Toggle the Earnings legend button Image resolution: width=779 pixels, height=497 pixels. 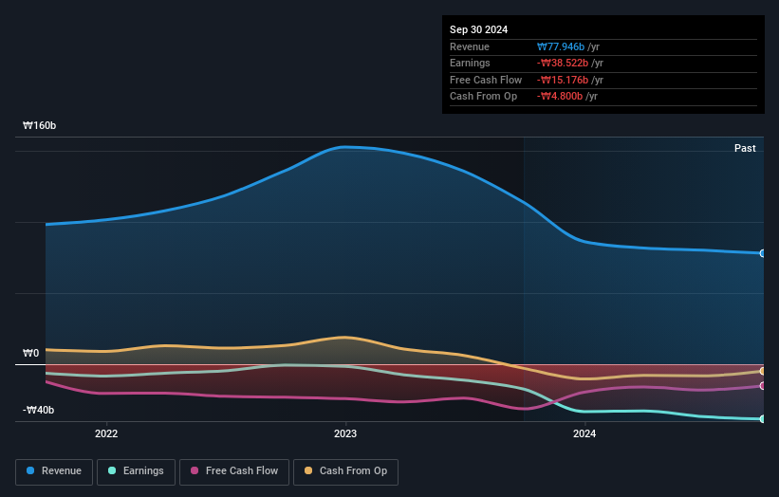[136, 471]
